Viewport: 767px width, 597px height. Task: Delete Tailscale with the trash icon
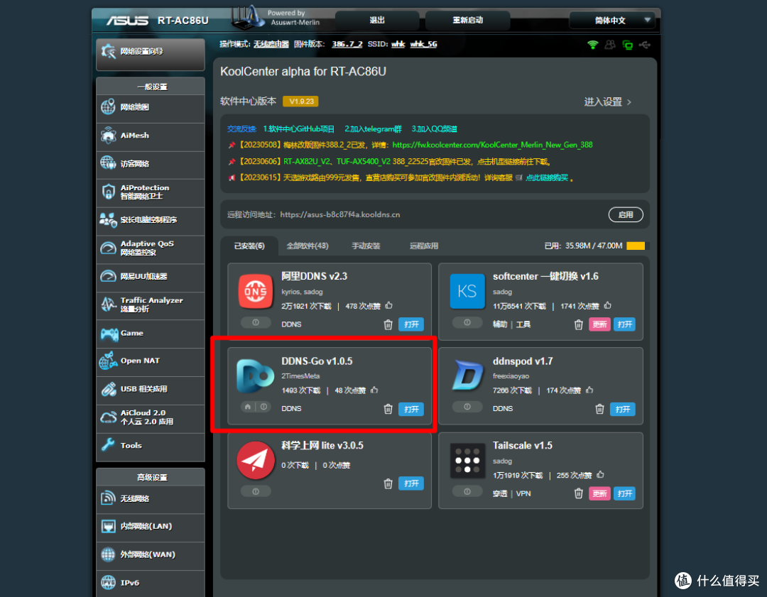tap(578, 494)
